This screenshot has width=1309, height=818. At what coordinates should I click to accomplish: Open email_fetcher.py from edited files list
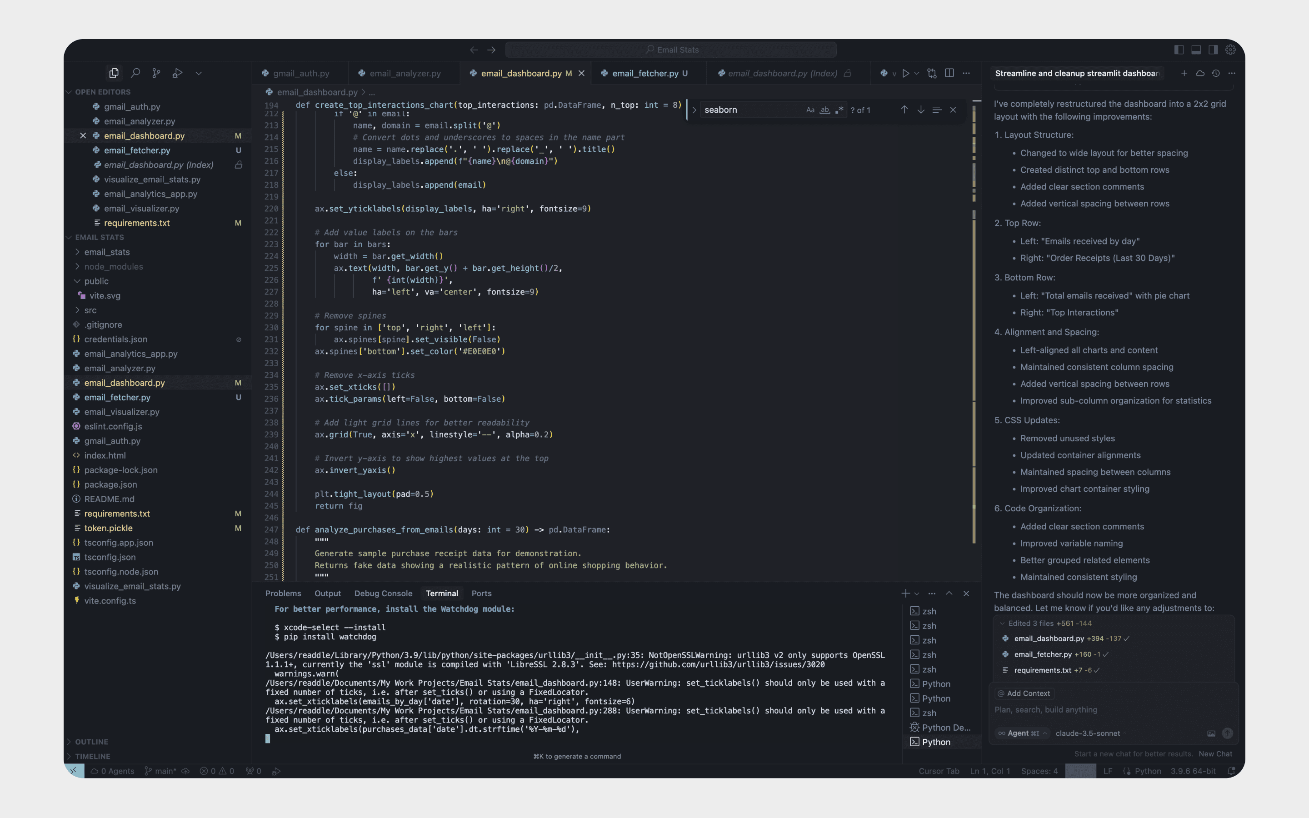pyautogui.click(x=1043, y=654)
